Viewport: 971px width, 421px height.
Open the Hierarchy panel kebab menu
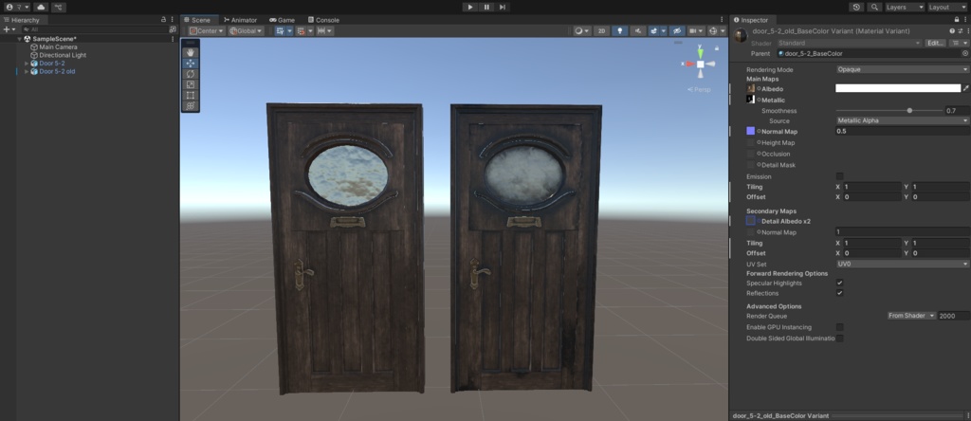pos(173,20)
